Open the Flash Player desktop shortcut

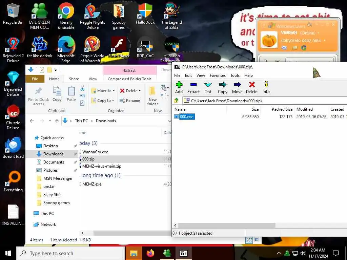(x=119, y=48)
